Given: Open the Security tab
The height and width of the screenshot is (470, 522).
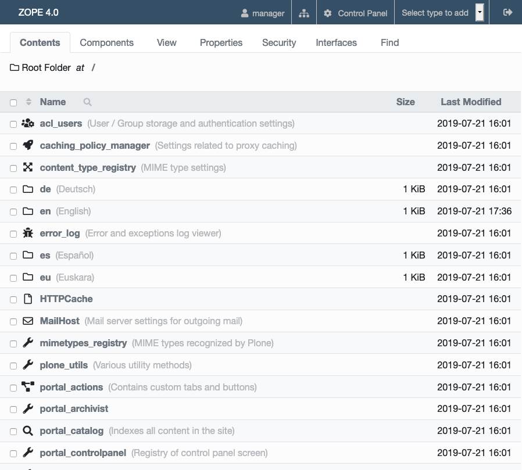Looking at the screenshot, I should coord(279,42).
